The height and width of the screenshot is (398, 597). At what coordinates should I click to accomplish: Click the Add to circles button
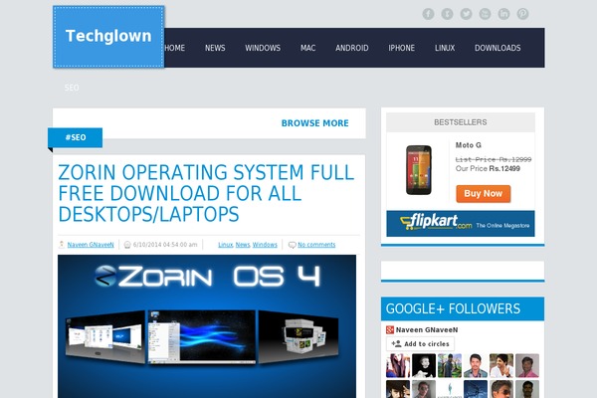click(420, 343)
